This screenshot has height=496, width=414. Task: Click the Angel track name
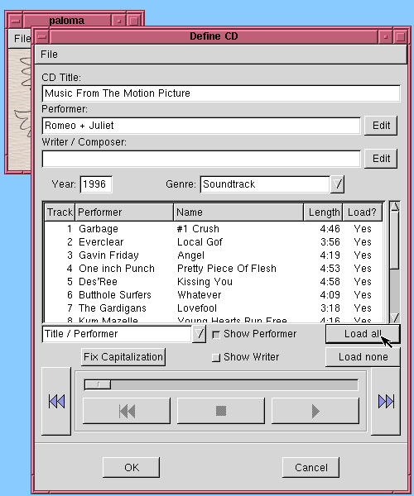point(190,255)
